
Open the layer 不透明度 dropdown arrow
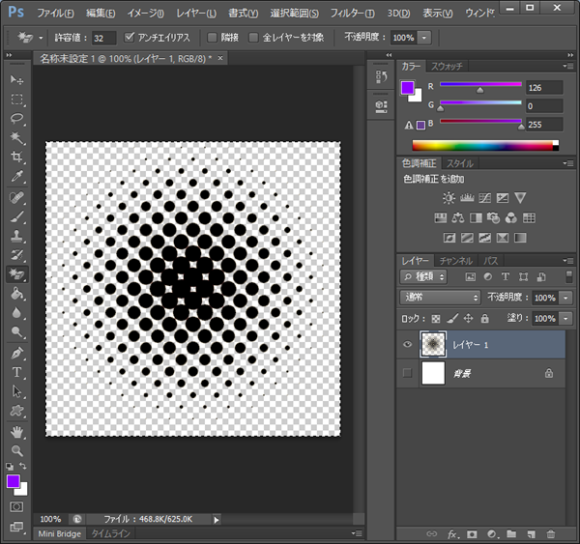click(565, 298)
